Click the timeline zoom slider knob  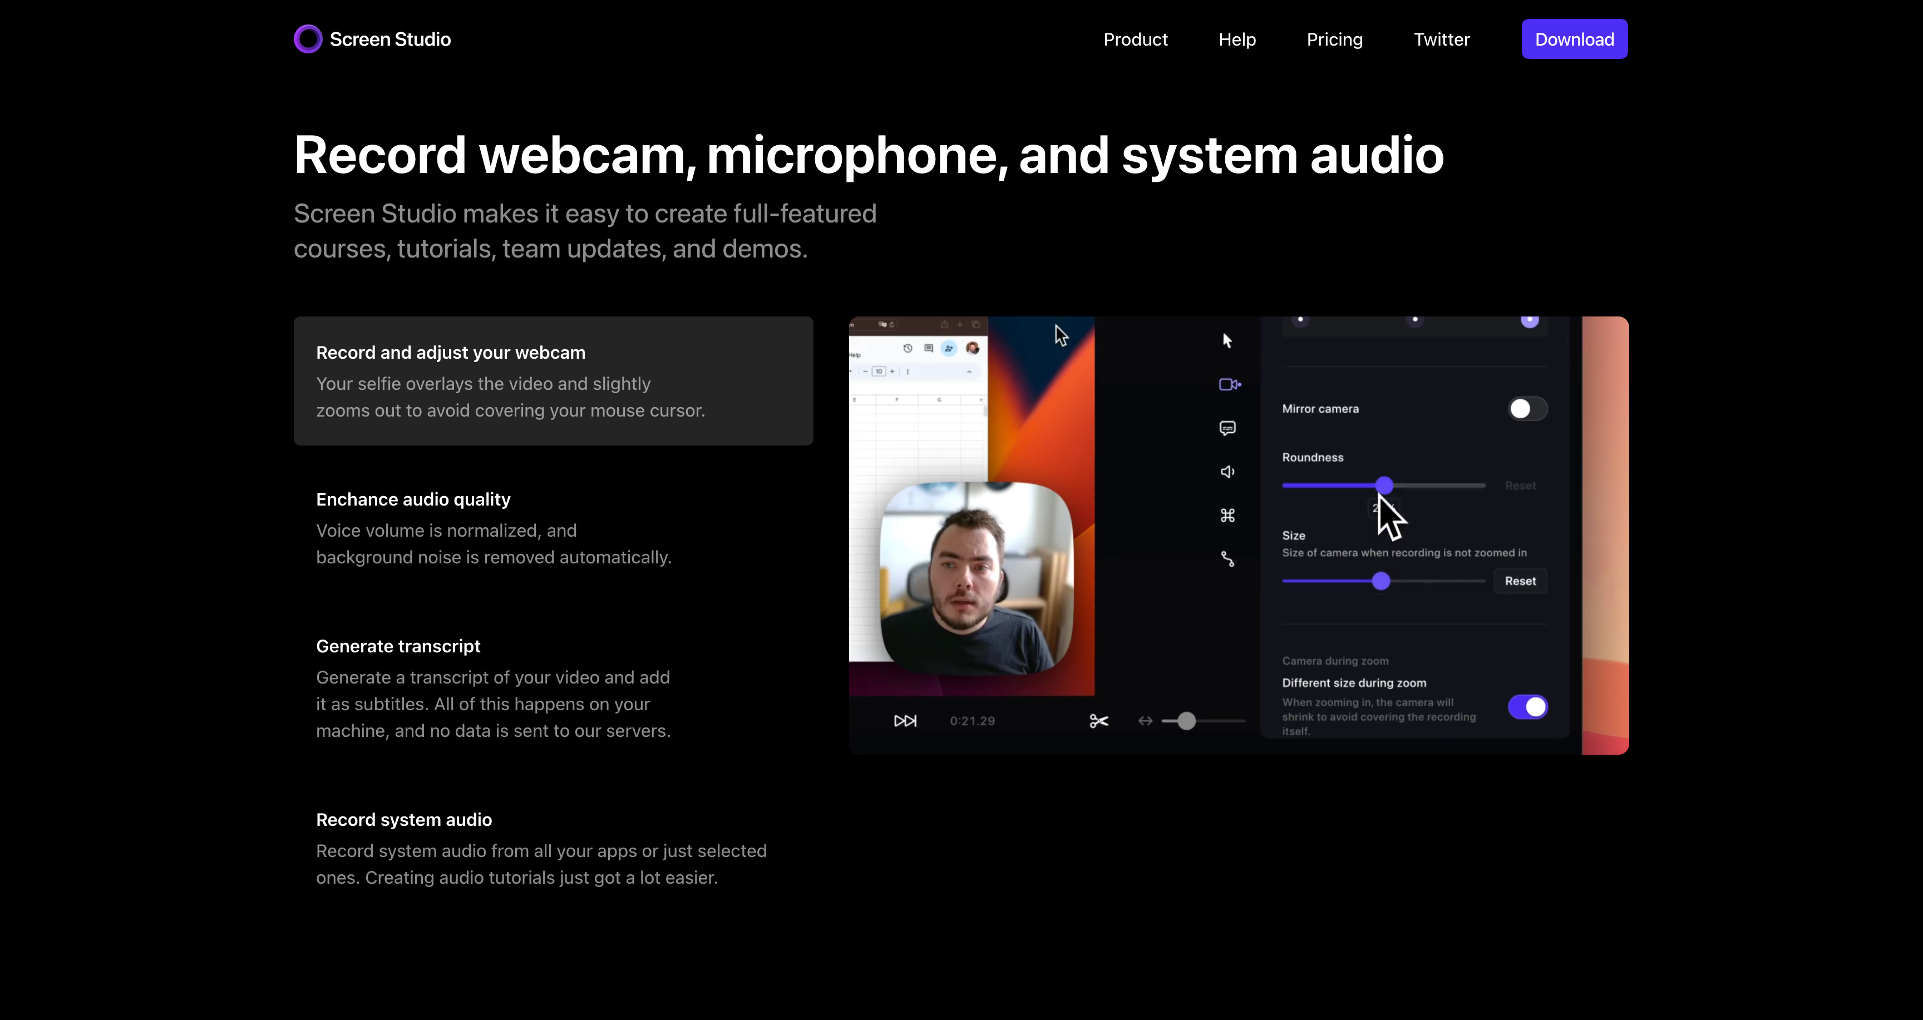[1186, 721]
